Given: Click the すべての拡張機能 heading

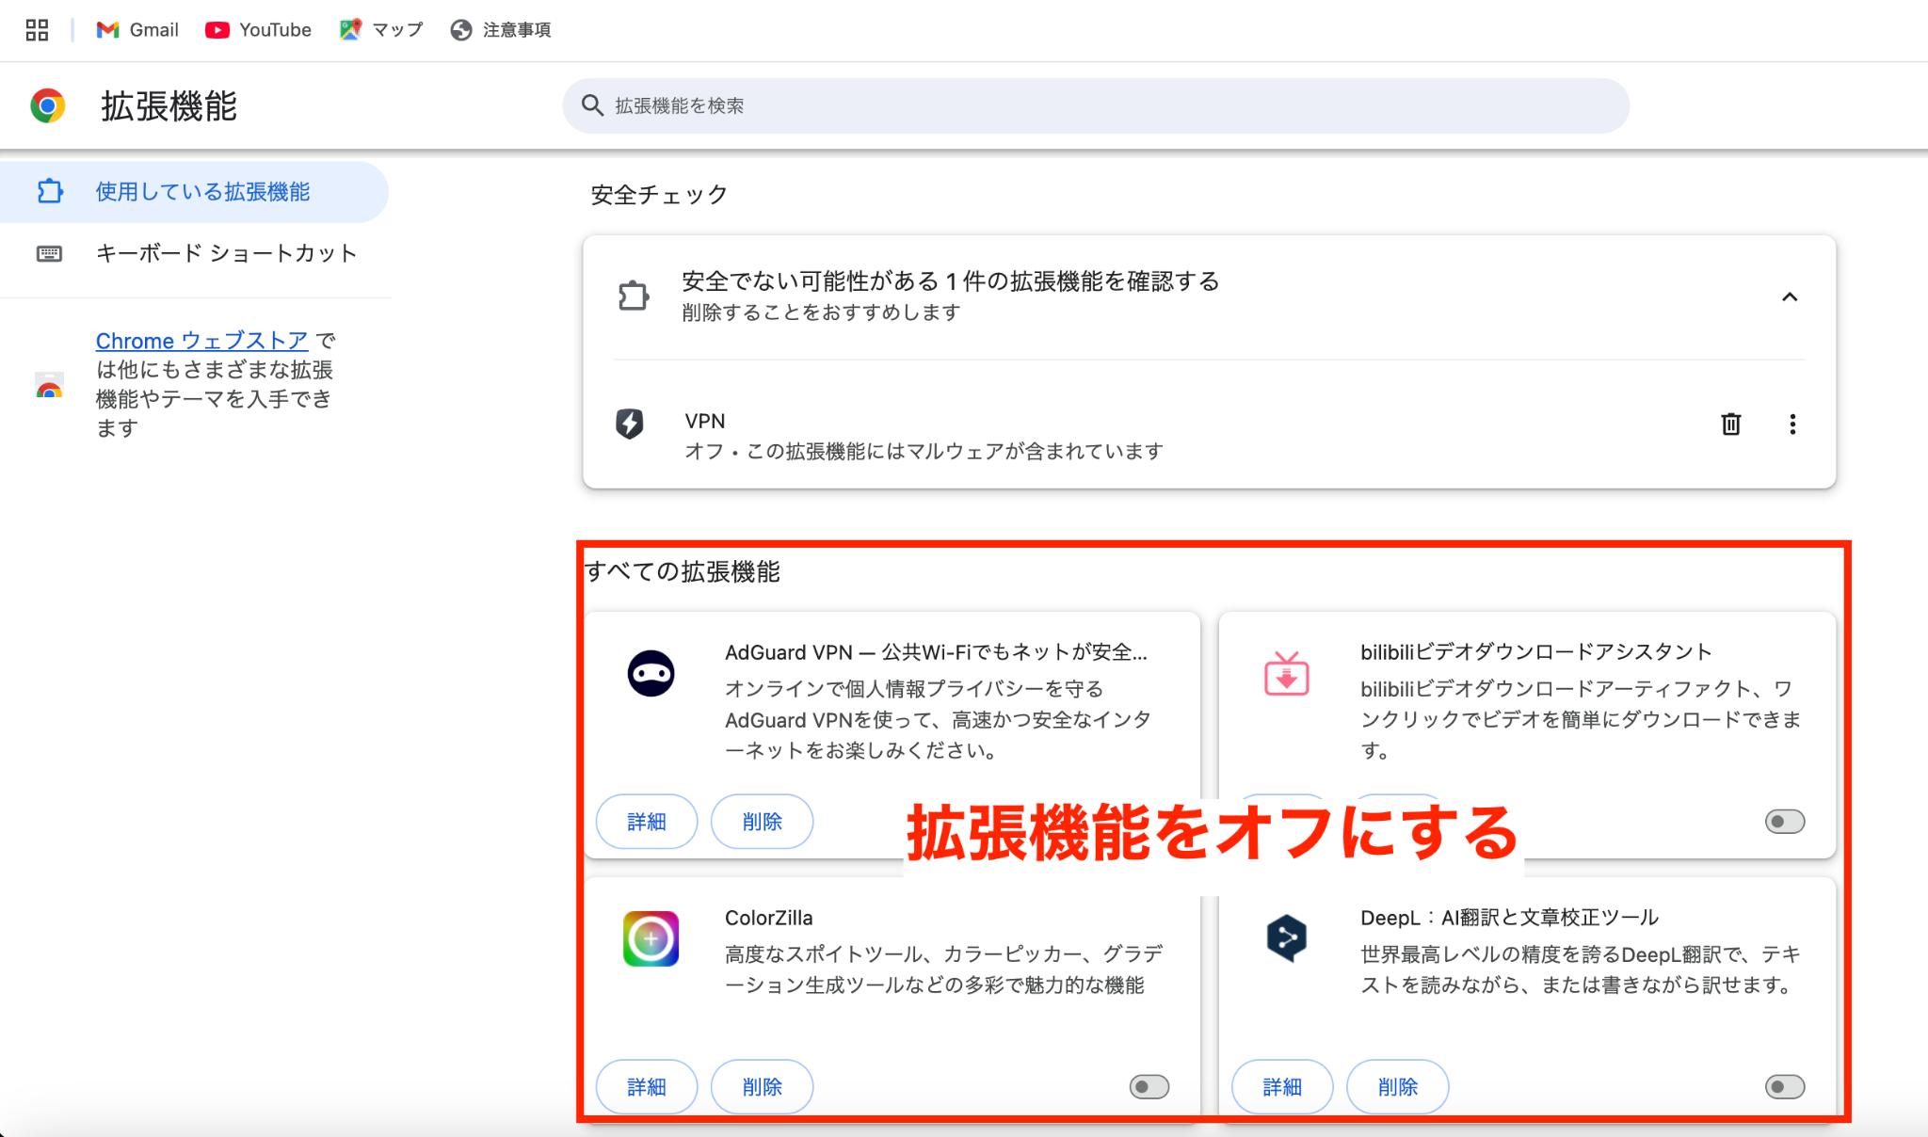Looking at the screenshot, I should [x=683, y=572].
